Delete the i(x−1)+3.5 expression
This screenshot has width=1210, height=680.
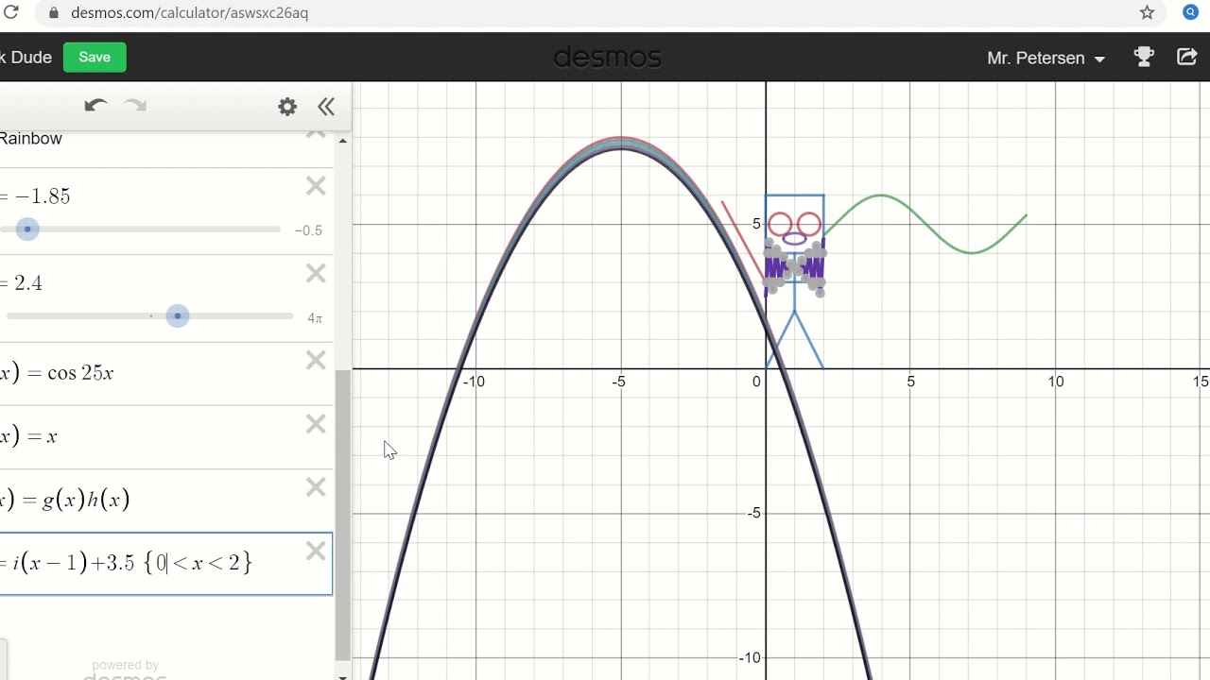(316, 552)
